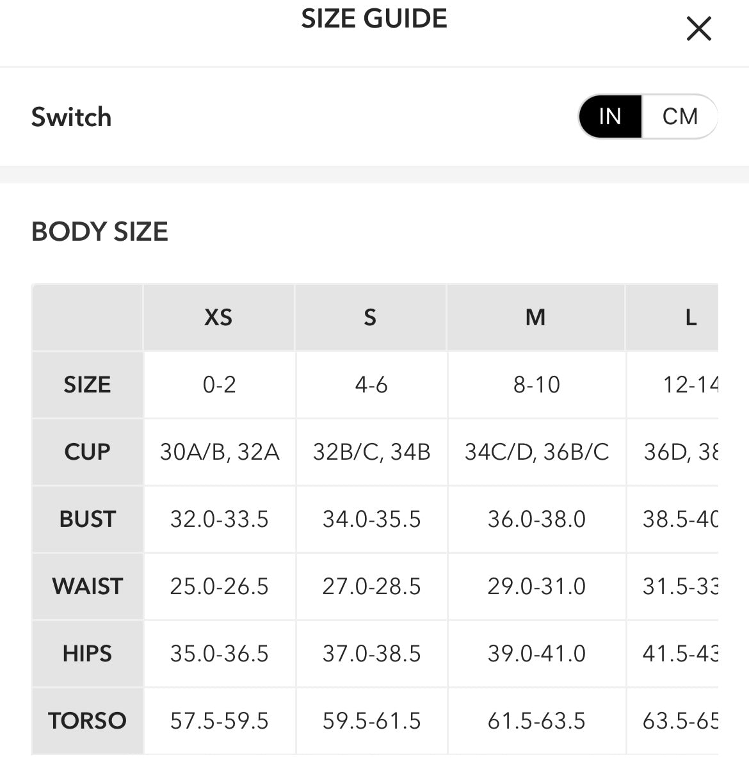Select the XS waist value 25.0-26.5
Image resolution: width=749 pixels, height=769 pixels.
point(219,587)
